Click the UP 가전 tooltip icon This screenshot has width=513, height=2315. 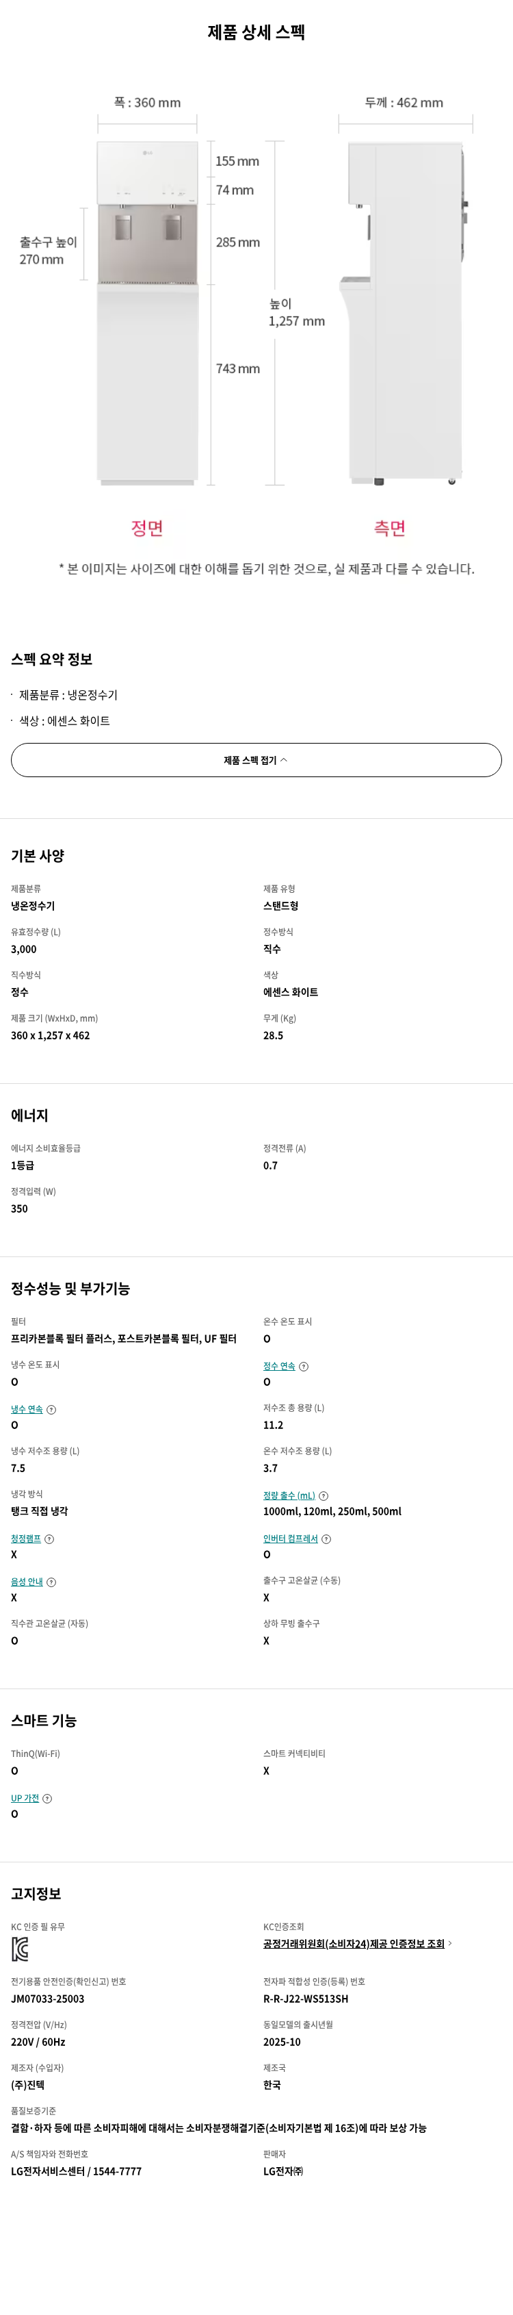[x=49, y=1799]
